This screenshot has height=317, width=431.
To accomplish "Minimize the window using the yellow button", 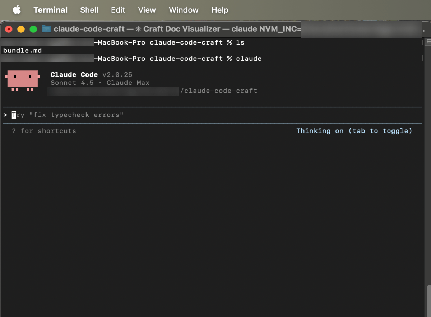I will (x=21, y=29).
